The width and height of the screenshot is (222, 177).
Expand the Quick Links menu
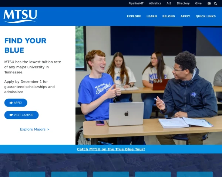pos(206,16)
